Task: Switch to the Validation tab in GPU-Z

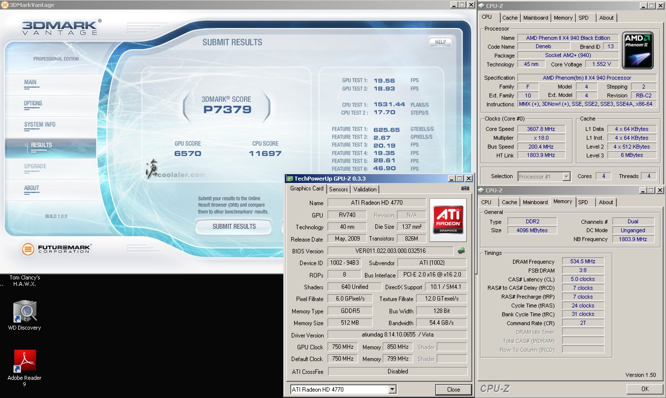Action: coord(365,189)
